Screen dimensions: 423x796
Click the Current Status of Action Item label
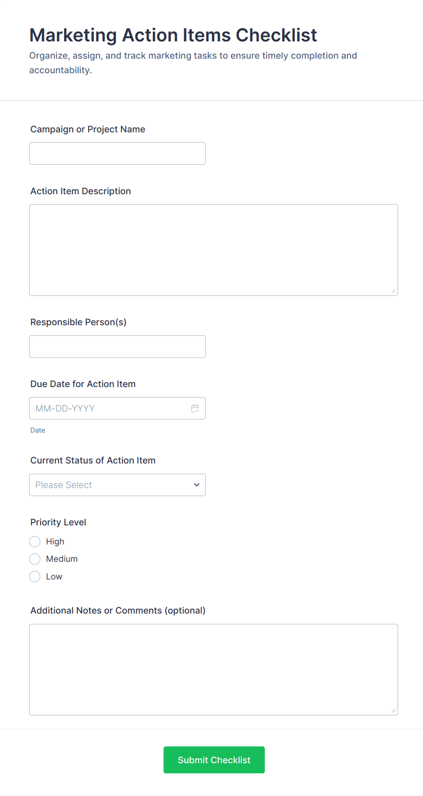click(93, 460)
